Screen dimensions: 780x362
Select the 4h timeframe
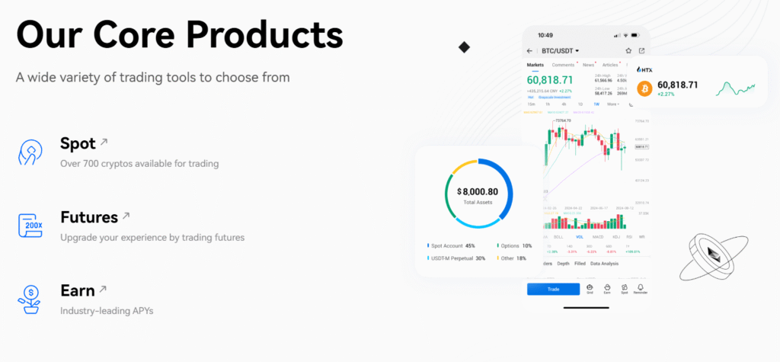[564, 104]
